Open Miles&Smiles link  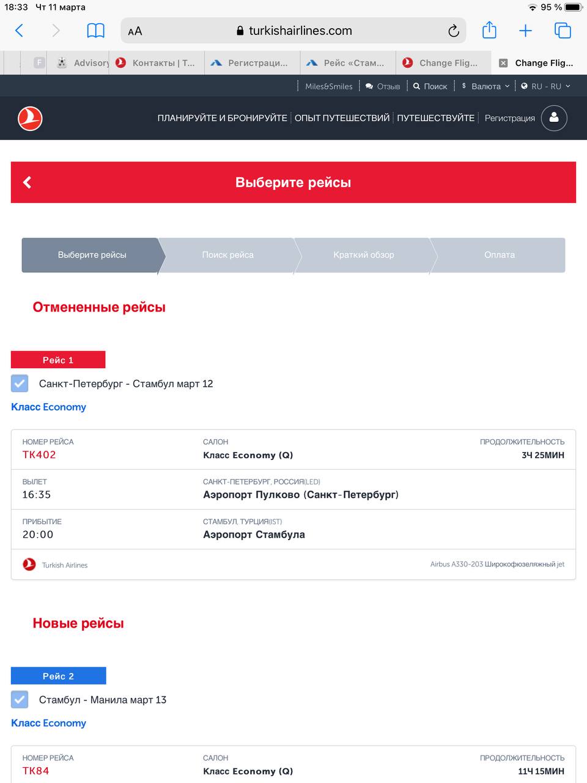329,86
